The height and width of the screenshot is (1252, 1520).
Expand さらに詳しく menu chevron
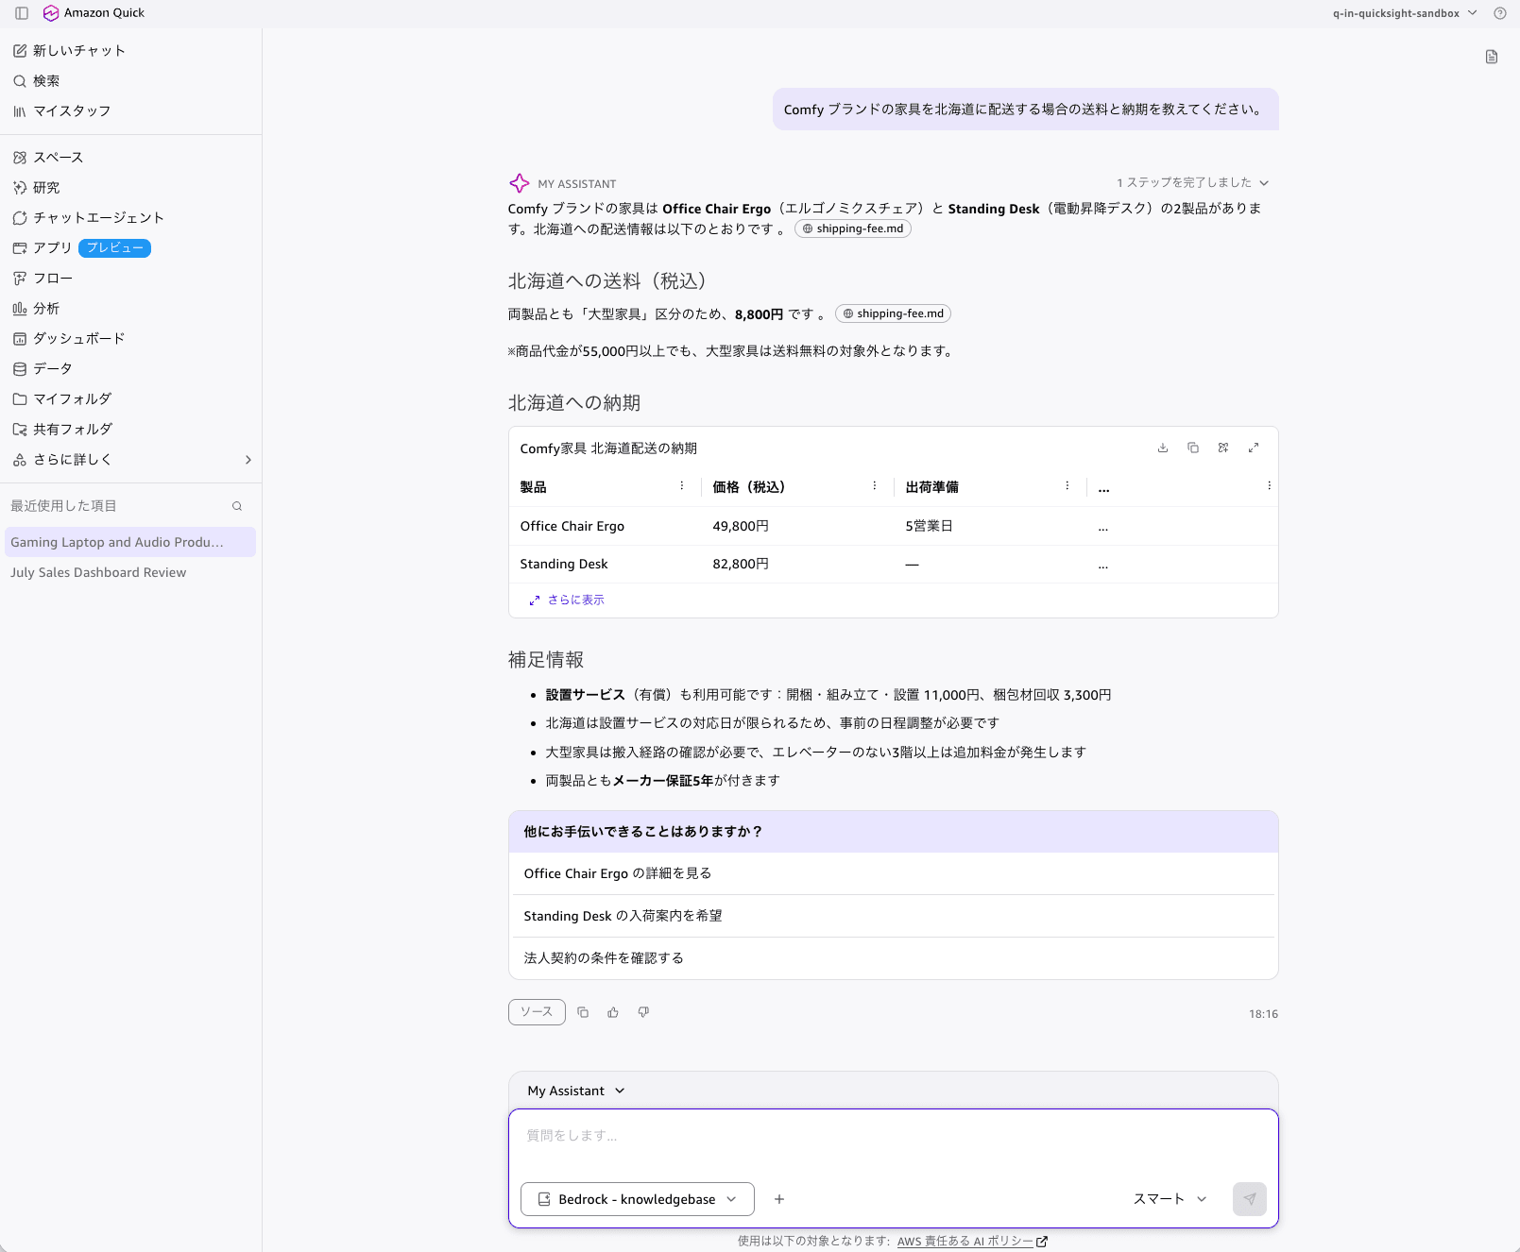(x=248, y=460)
